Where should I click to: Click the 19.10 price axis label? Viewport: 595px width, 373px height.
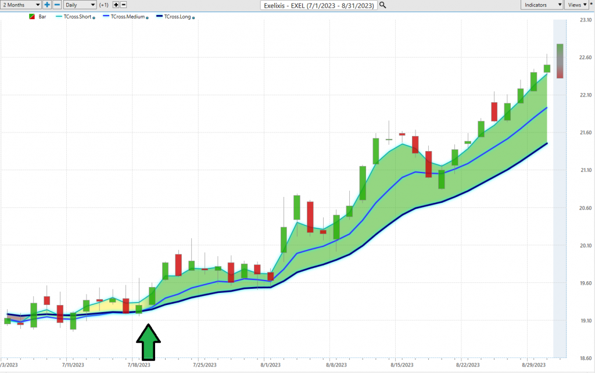point(586,321)
